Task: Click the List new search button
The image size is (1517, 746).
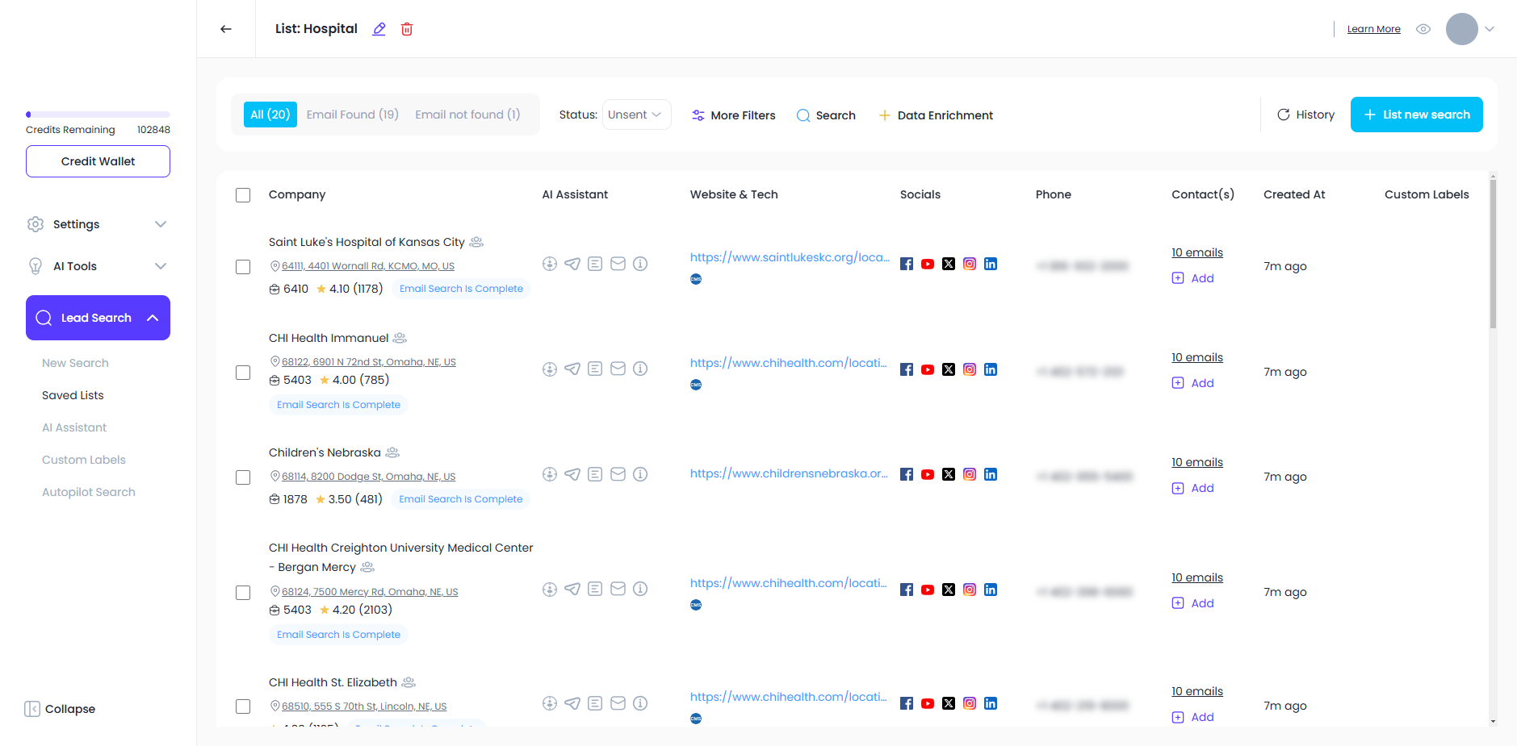Action: 1416,115
